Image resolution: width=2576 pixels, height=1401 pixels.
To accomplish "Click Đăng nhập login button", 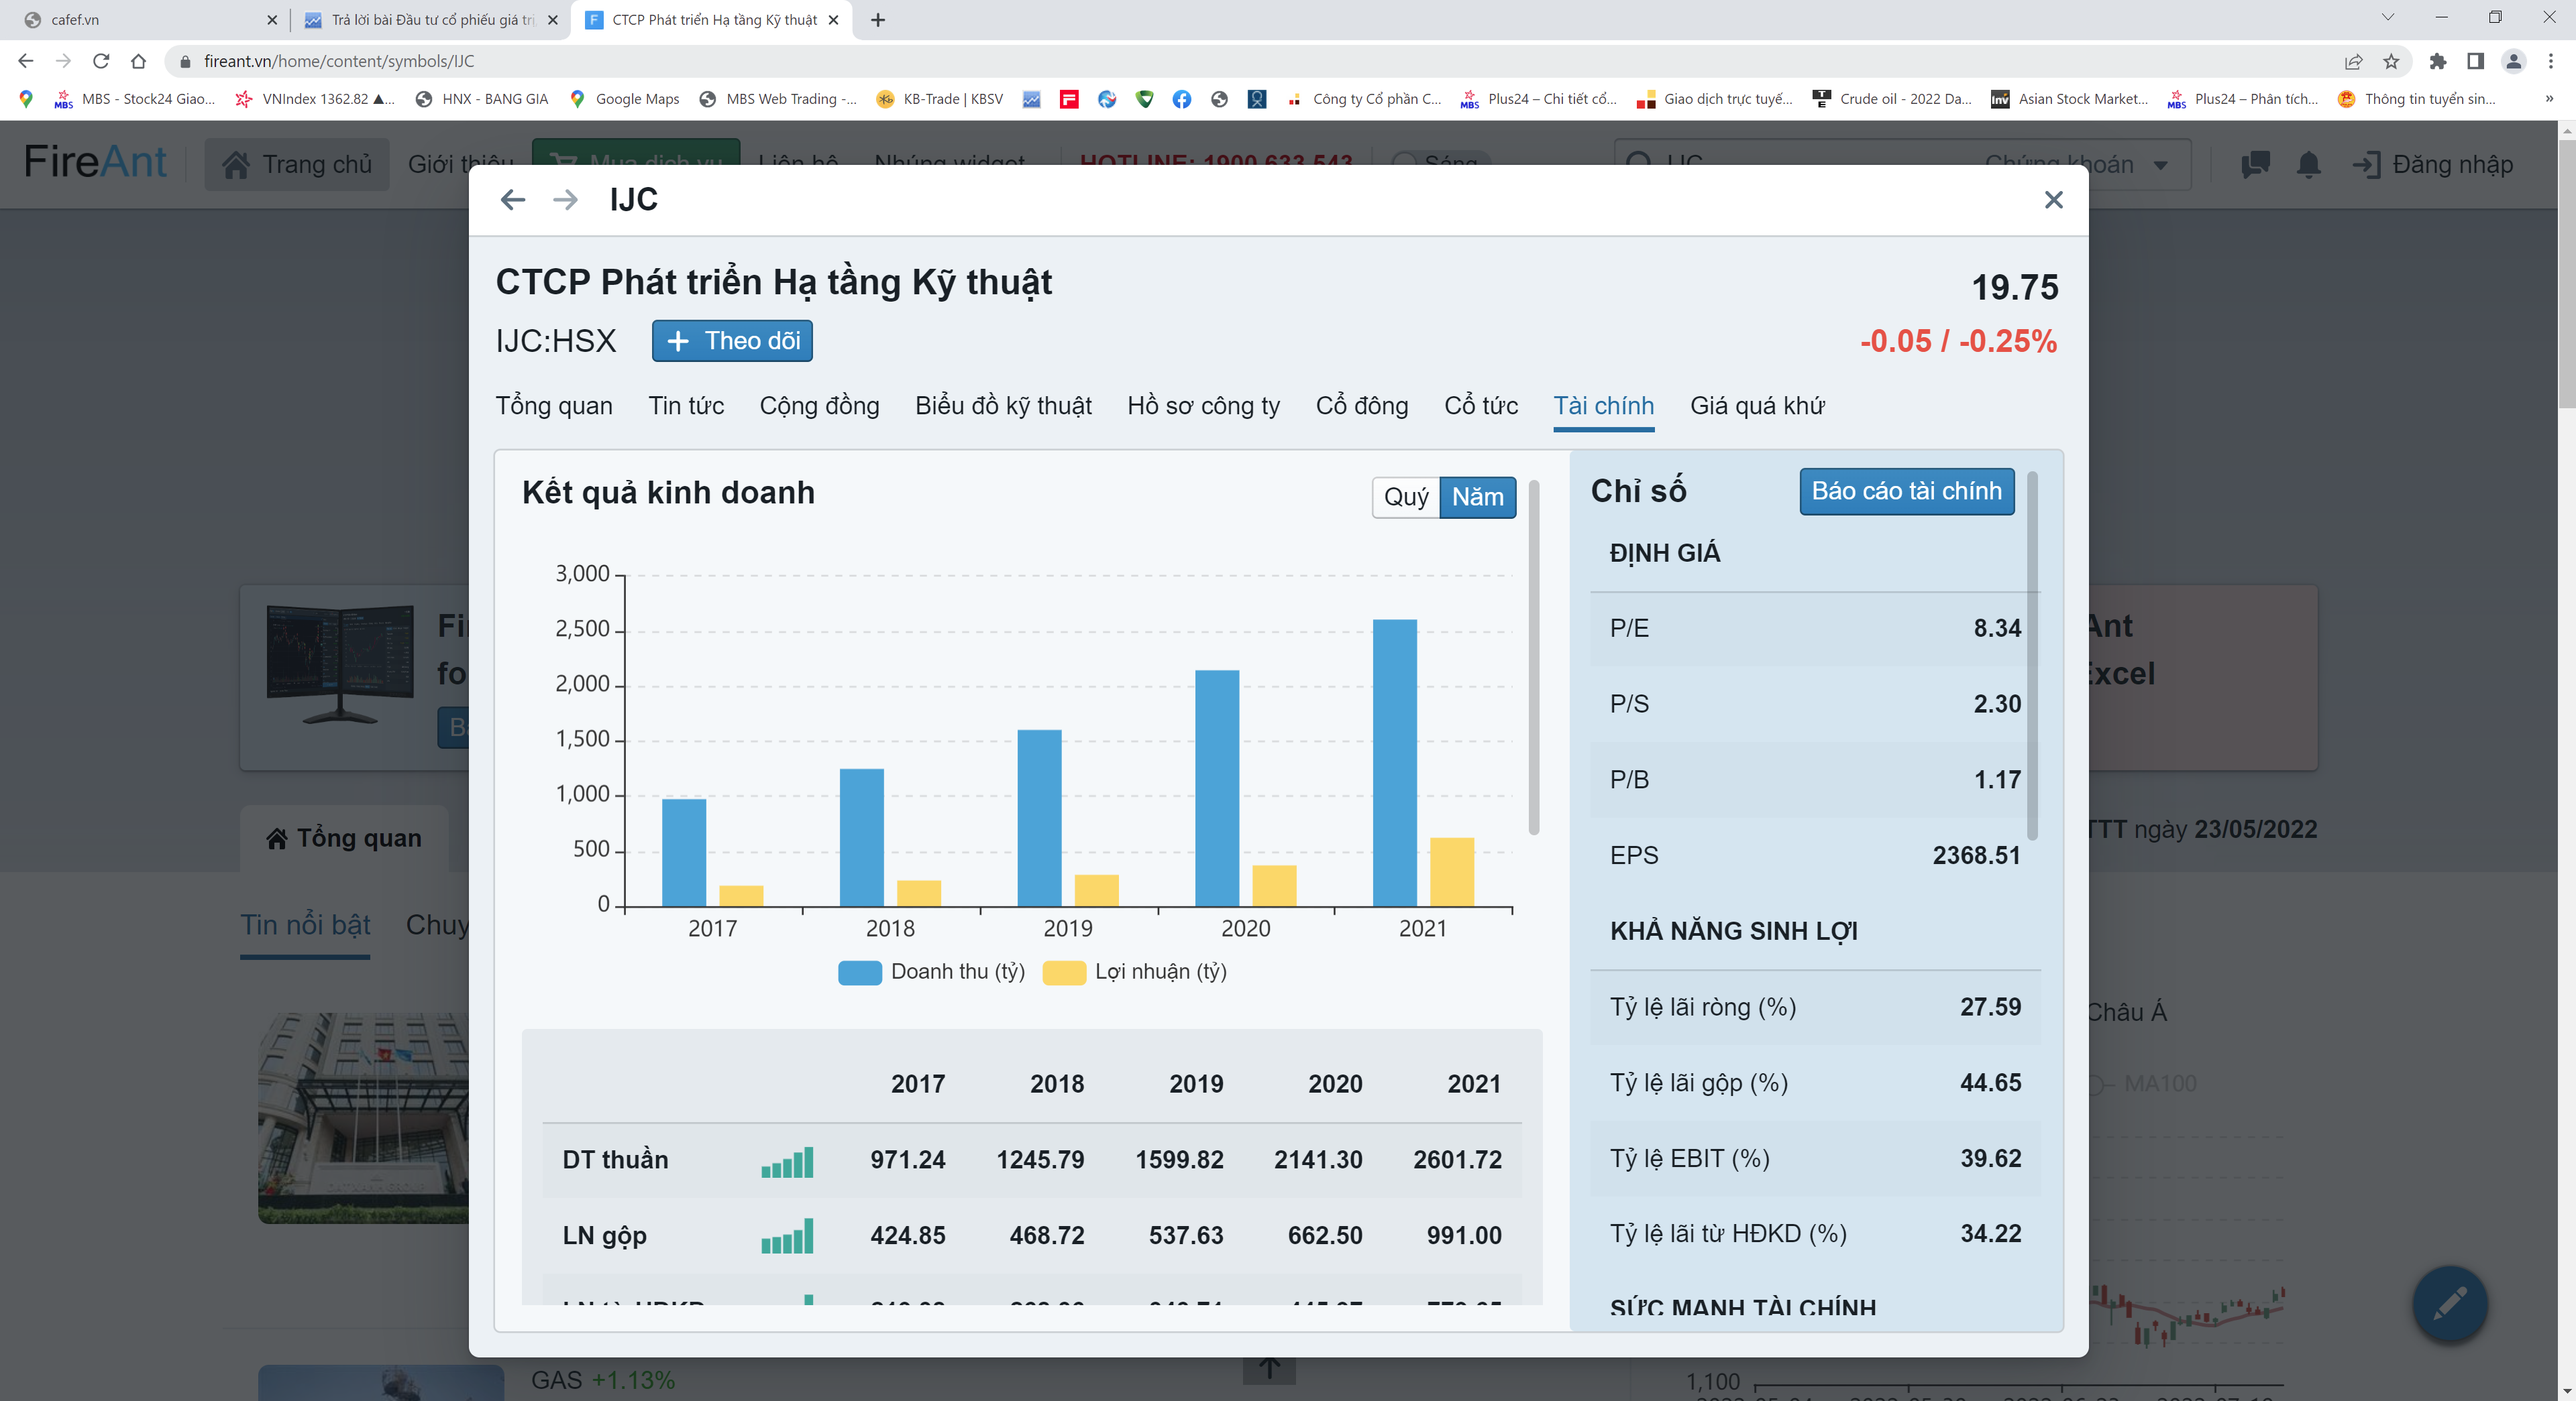I will click(2432, 164).
